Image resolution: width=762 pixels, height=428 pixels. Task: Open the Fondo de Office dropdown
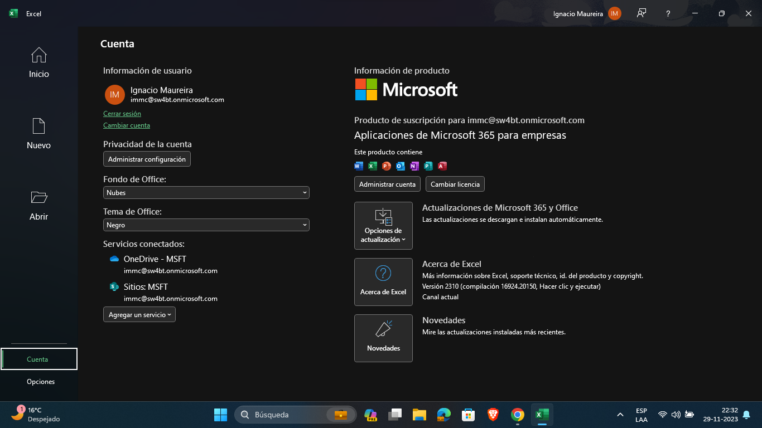(206, 192)
